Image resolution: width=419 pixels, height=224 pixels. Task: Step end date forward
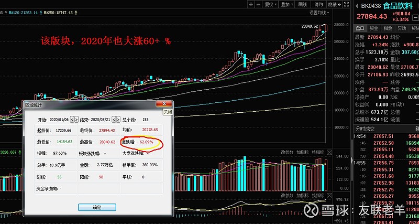pyautogui.click(x=118, y=120)
